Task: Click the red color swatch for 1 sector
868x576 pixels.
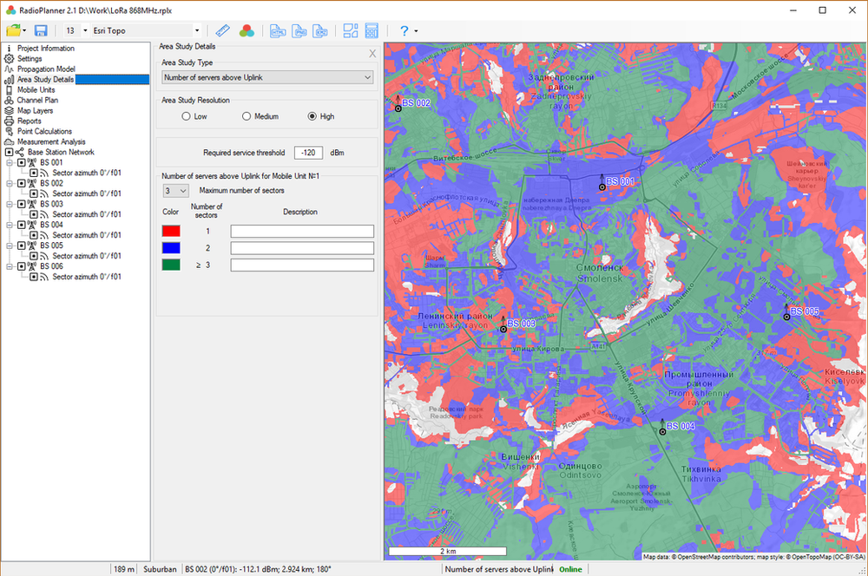Action: (171, 232)
